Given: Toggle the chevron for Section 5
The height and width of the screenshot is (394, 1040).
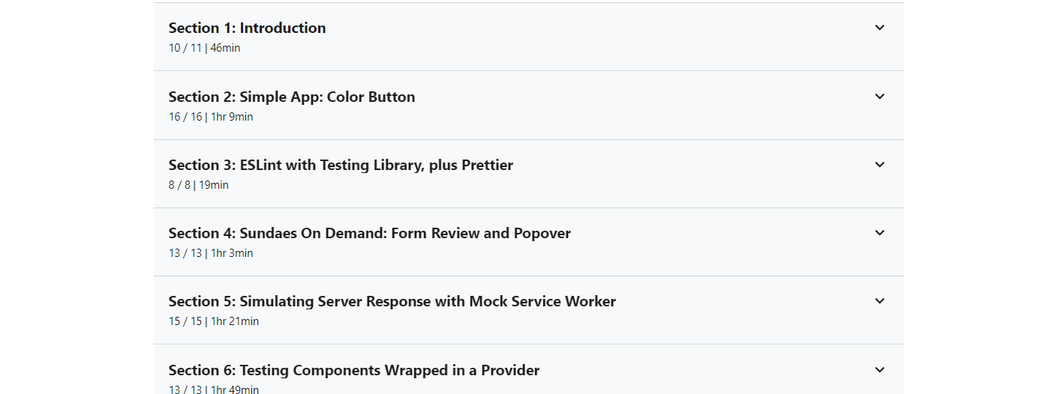Looking at the screenshot, I should (879, 301).
